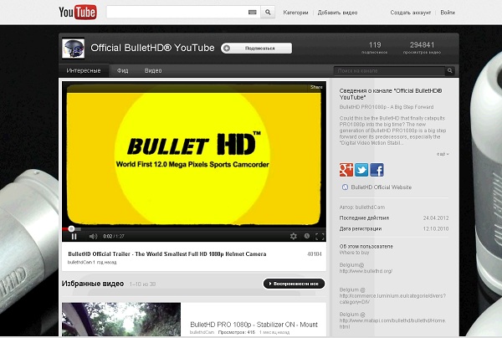Click the video progress scrubber handle
Screen dimensions: 502x338
[x=71, y=228]
